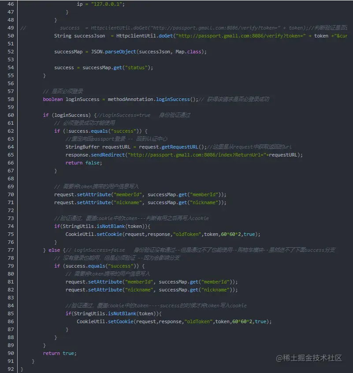353x373 pixels.
Task: Click token variable on line 50
Action: point(321,36)
